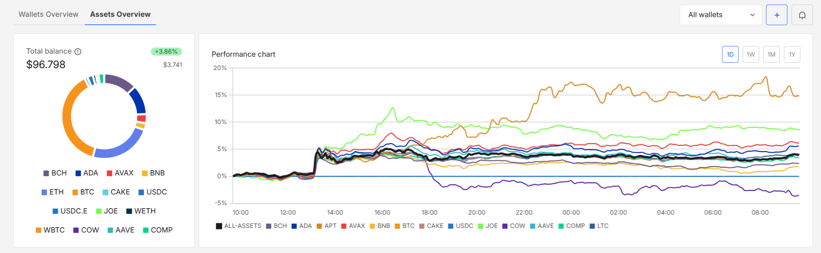
Task: Switch chart to 1W range
Action: pyautogui.click(x=750, y=55)
